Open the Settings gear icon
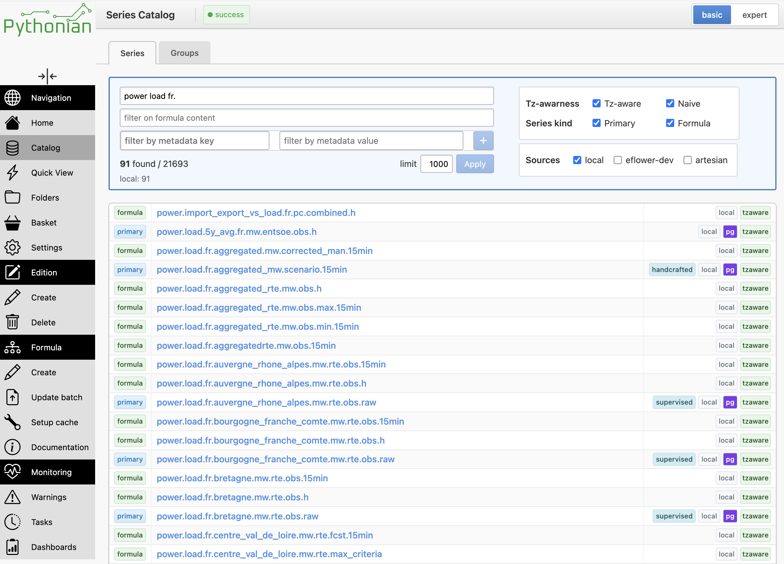The height and width of the screenshot is (564, 784). click(12, 248)
